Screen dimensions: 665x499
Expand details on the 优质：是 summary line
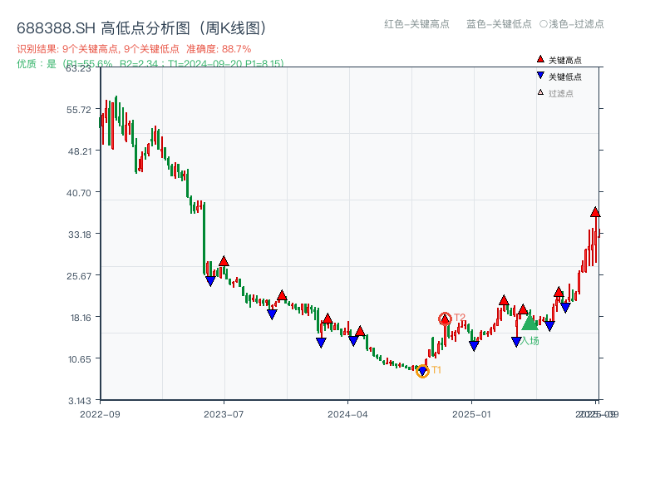[33, 61]
